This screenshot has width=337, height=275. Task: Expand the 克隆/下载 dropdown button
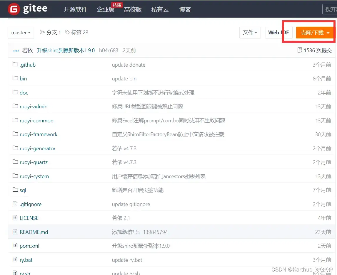pos(315,33)
